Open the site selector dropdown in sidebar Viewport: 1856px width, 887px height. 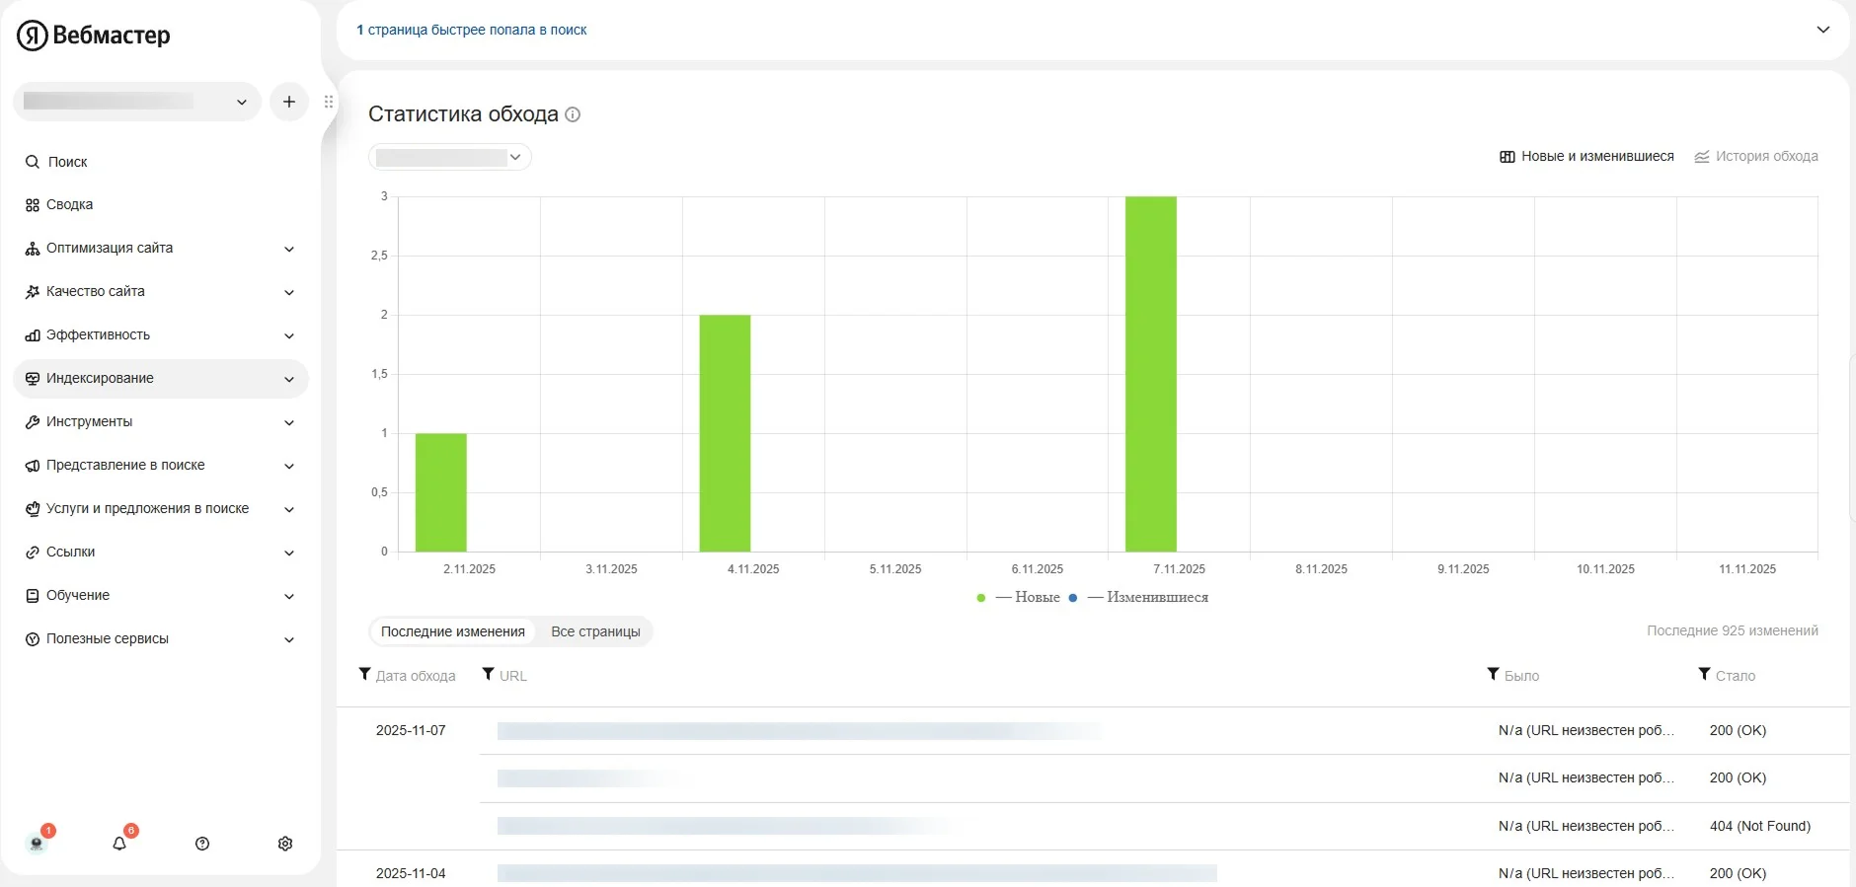click(136, 102)
